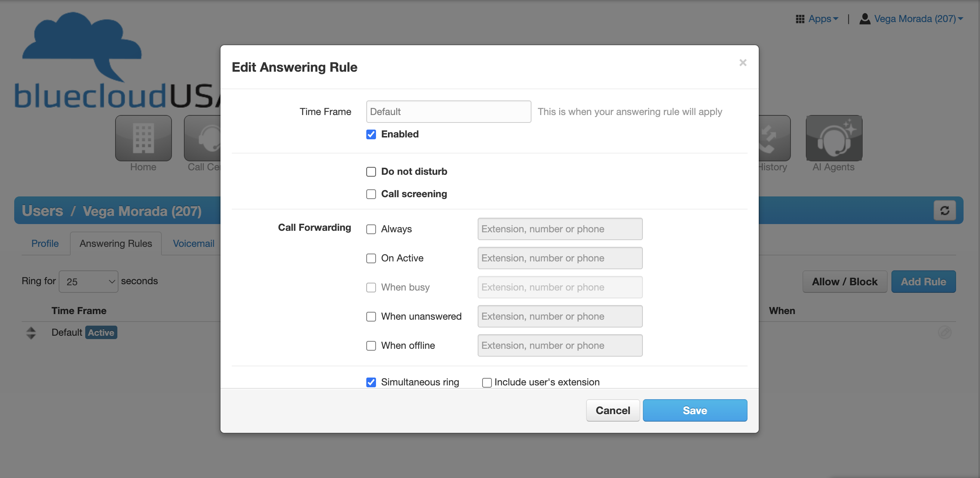Screen dimensions: 980x478
Task: Switch to the Profile tab
Action: [x=45, y=243]
